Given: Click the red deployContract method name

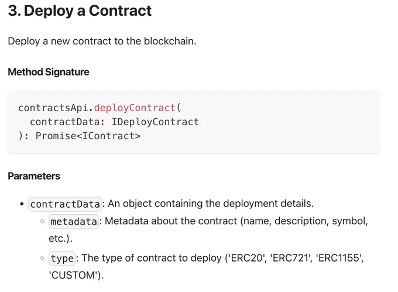Looking at the screenshot, I should point(135,108).
